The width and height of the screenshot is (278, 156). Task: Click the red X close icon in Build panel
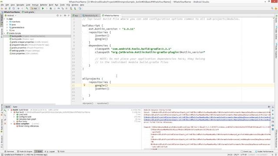[5, 123]
